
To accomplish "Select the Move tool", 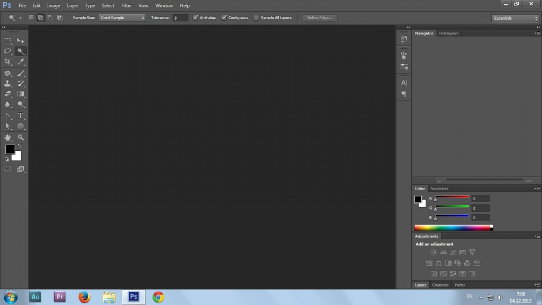I will [21, 41].
